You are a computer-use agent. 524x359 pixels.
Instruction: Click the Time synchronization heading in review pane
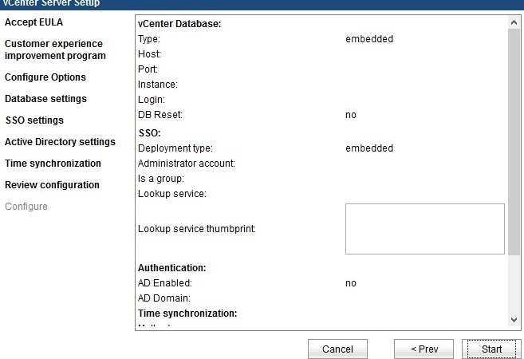tap(187, 314)
